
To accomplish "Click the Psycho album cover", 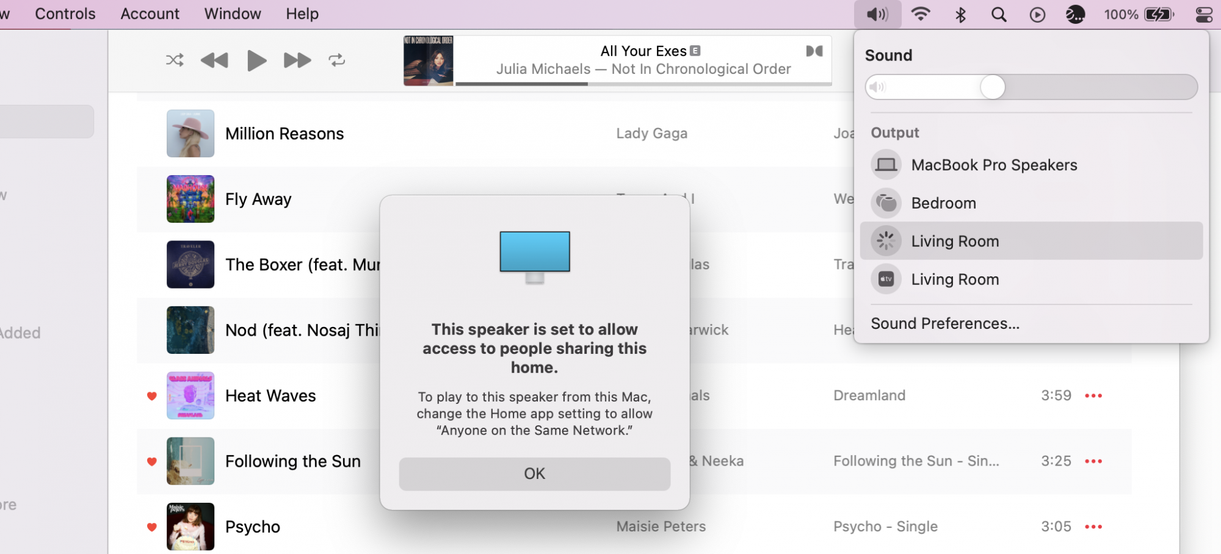I will tap(190, 527).
